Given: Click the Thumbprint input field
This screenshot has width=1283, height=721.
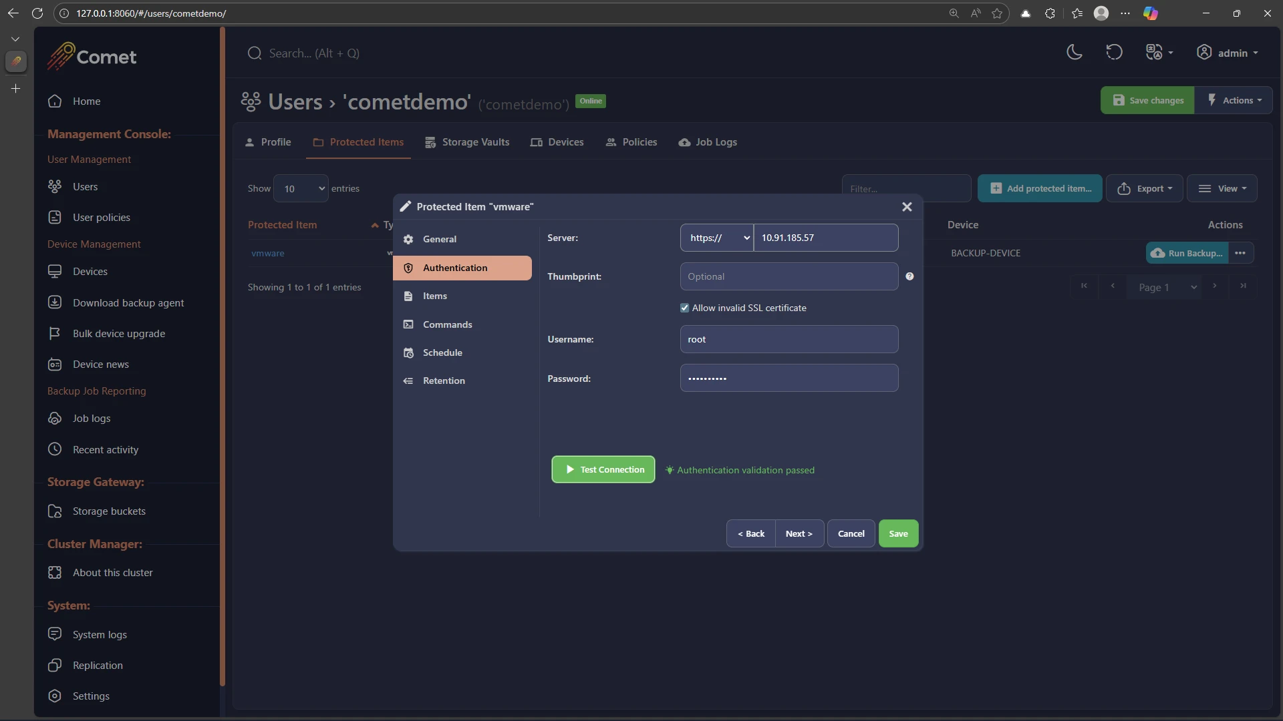Looking at the screenshot, I should (789, 276).
